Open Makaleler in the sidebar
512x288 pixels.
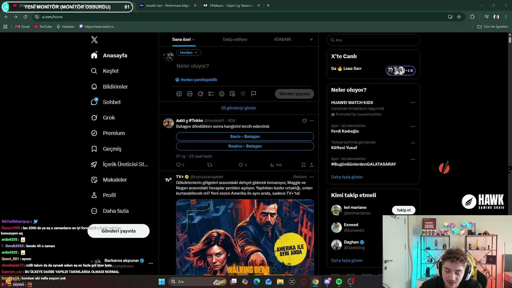tap(109, 180)
